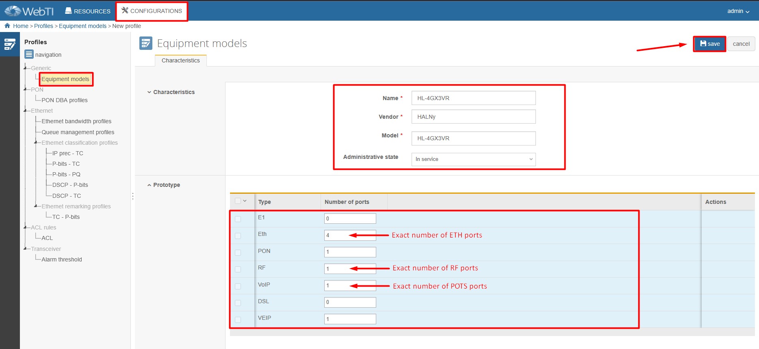This screenshot has height=349, width=759.
Task: Open the admin user dropdown
Action: coord(738,11)
